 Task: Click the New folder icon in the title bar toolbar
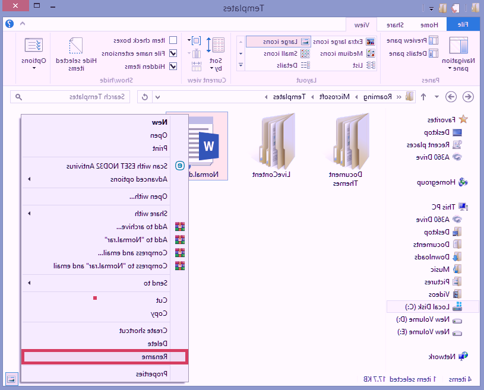(x=442, y=8)
